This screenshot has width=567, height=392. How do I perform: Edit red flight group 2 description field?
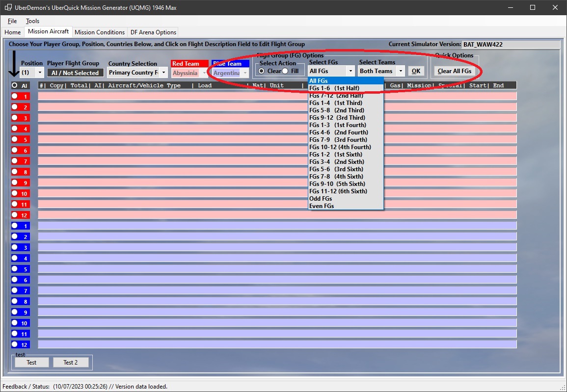click(x=277, y=107)
